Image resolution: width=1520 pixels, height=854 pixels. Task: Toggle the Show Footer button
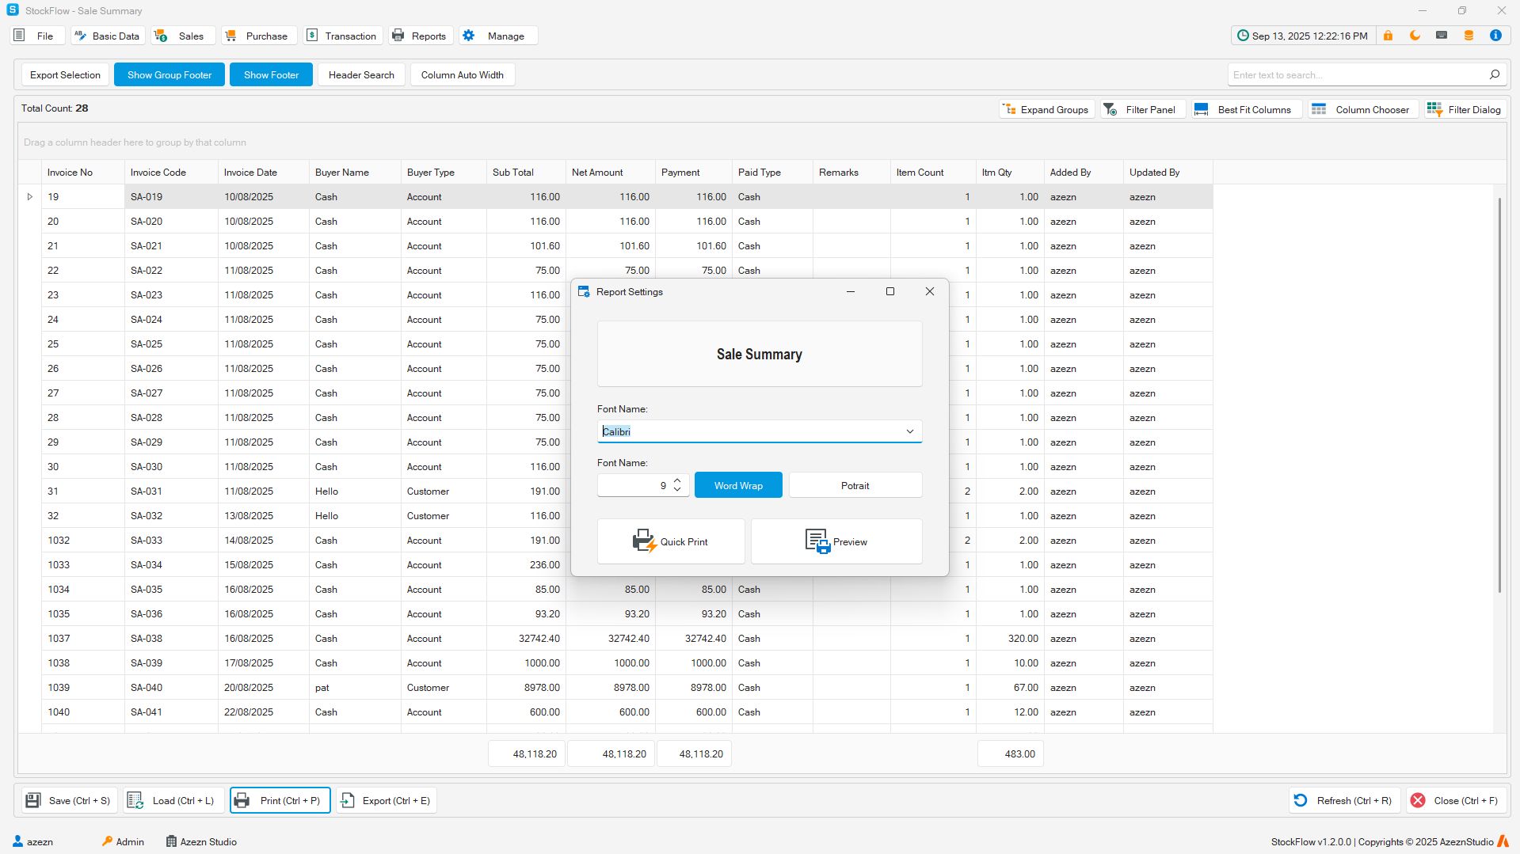271,75
